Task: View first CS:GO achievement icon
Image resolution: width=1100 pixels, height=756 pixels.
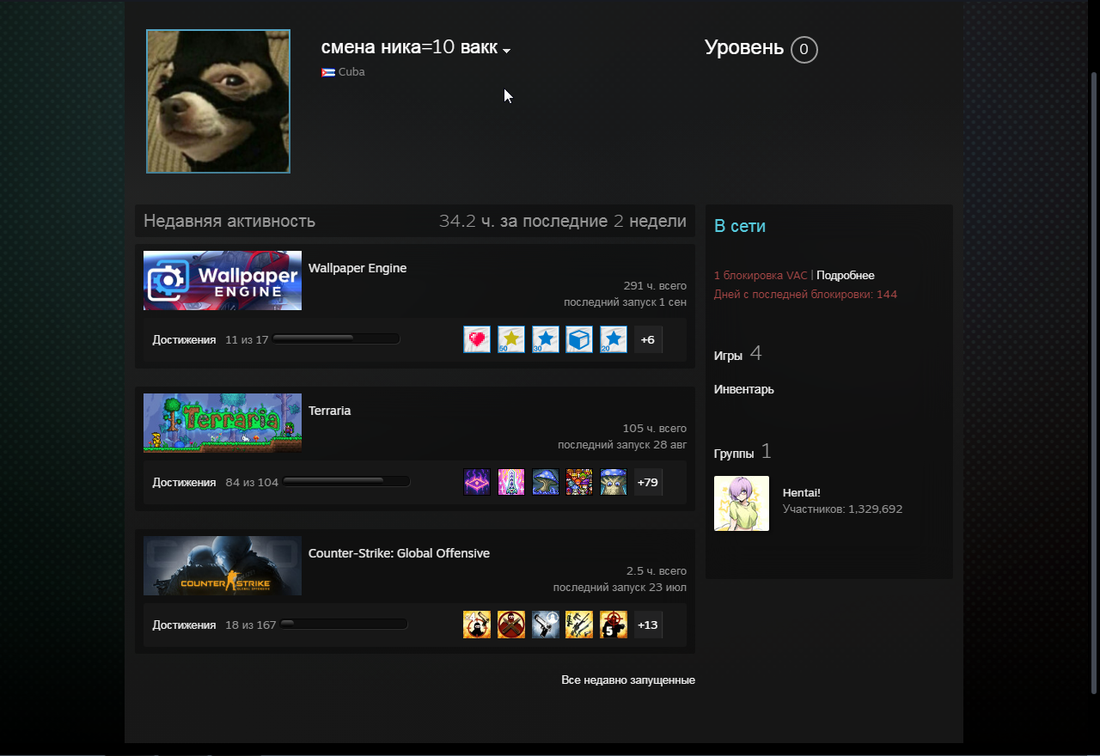Action: coord(477,625)
